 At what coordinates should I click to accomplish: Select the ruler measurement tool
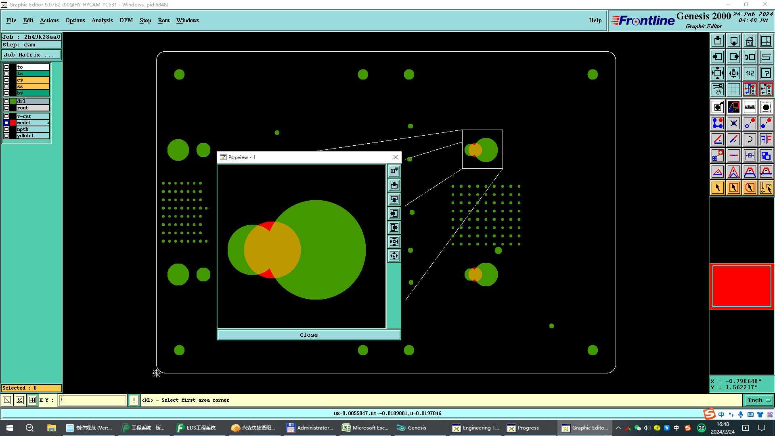pos(750,107)
